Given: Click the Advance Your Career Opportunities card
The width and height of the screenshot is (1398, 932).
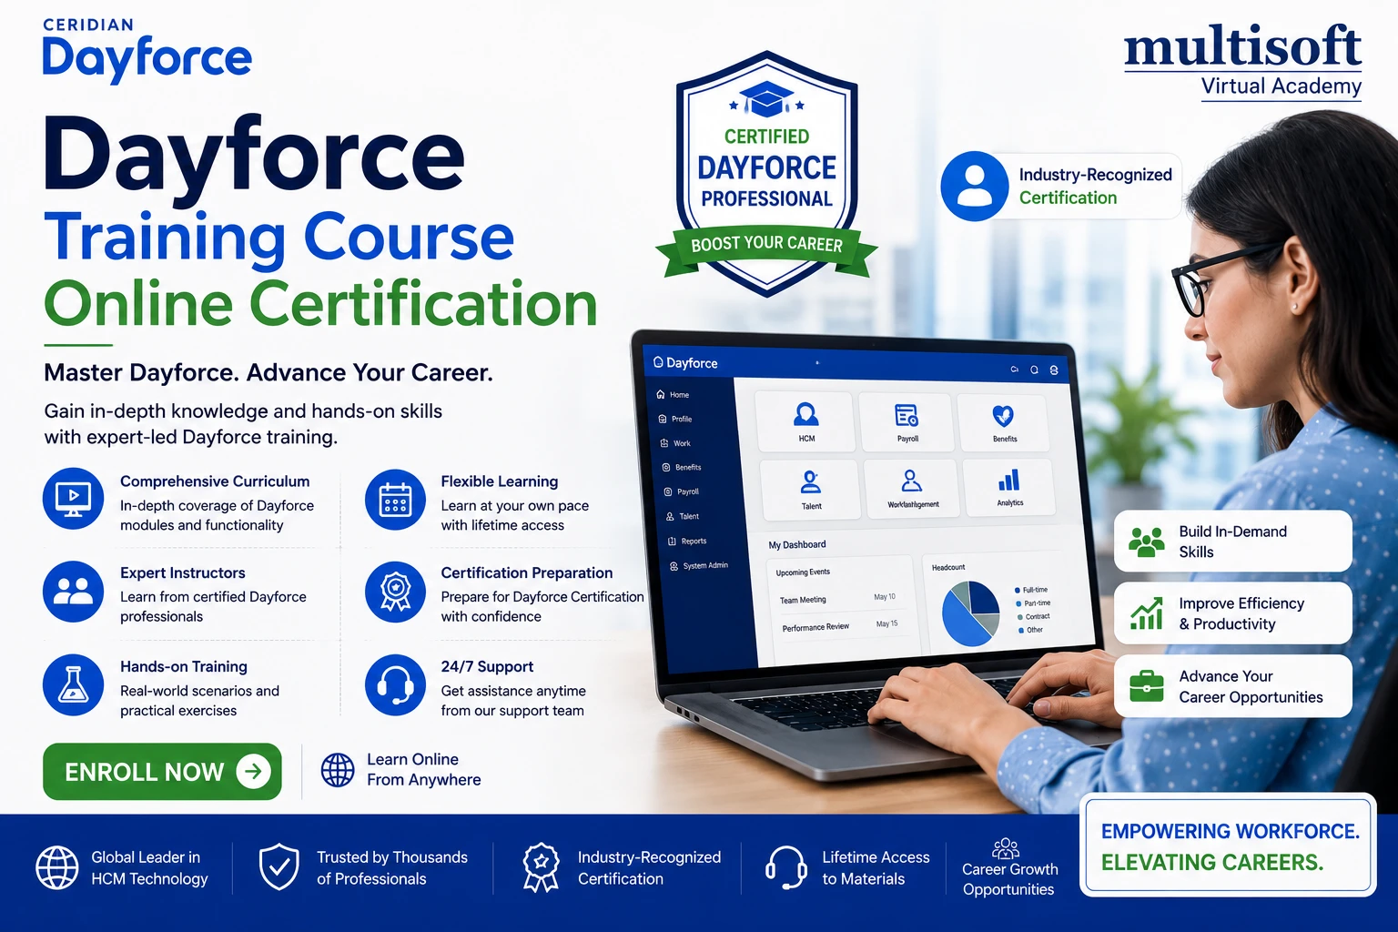Looking at the screenshot, I should click(1233, 686).
